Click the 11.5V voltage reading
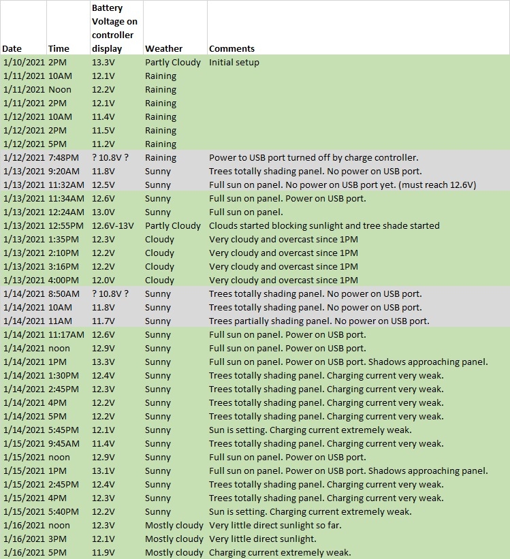Viewport: 510px width, 559px height. click(x=103, y=130)
